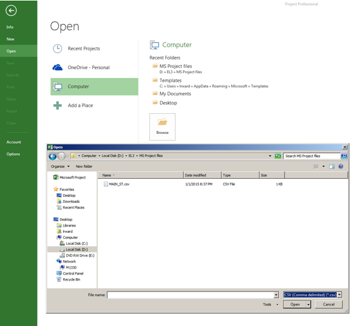Select Network in navigation tree
The height and width of the screenshot is (326, 361).
coord(66,261)
